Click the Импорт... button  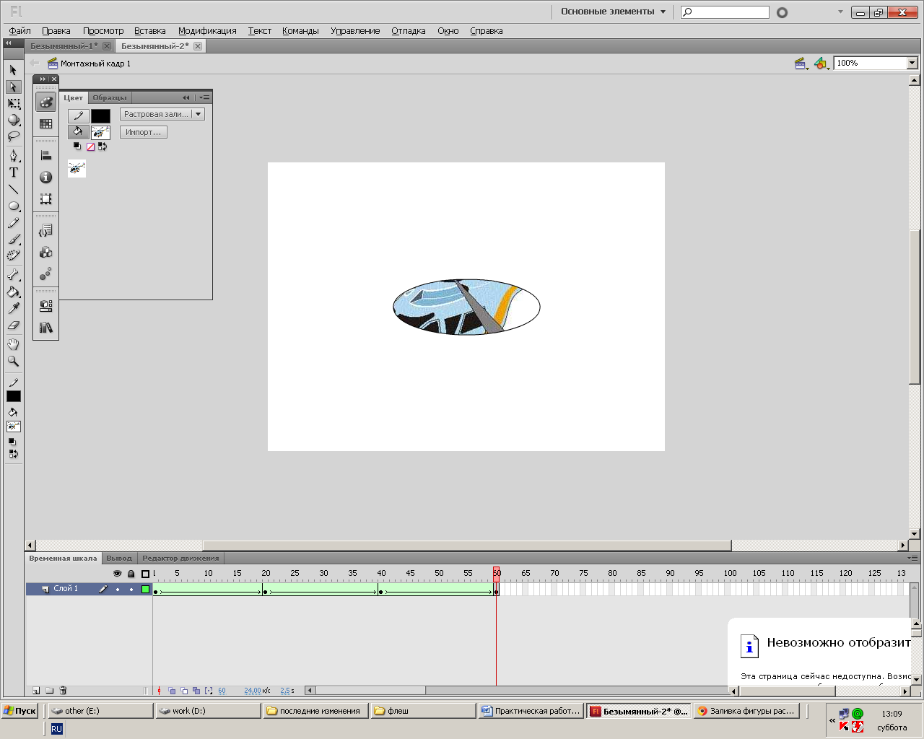point(144,132)
